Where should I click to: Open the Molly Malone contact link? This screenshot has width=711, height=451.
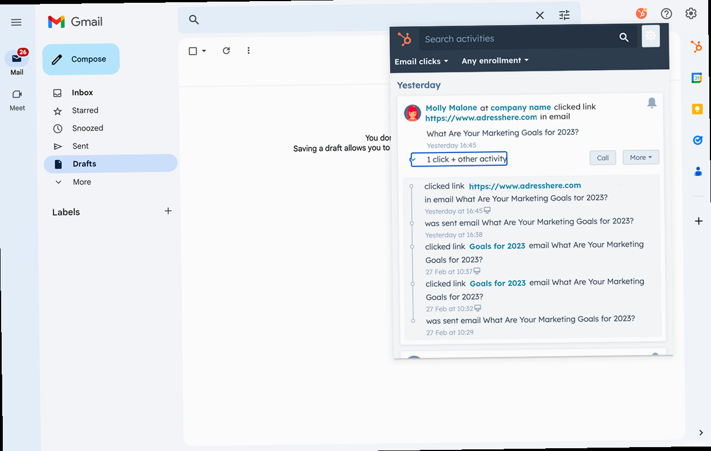(451, 108)
